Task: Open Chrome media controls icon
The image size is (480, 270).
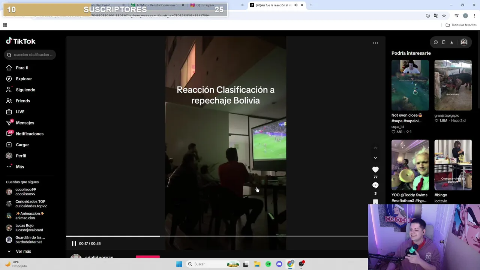Action: point(456,16)
